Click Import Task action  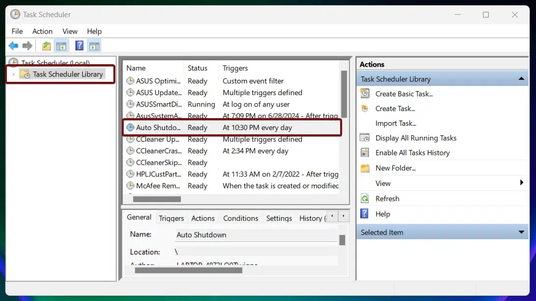coord(396,123)
